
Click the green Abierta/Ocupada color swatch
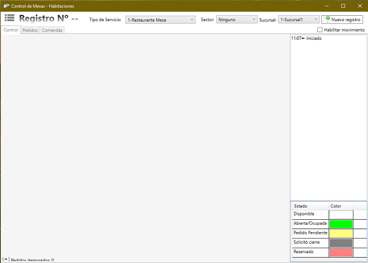(x=341, y=224)
